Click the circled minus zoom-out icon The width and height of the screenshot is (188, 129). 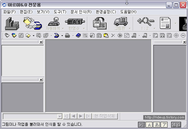pos(183,36)
